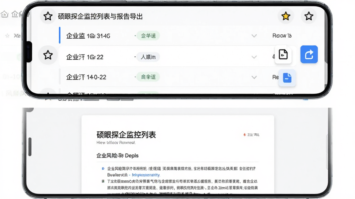Expand the 企业汗 140-22 row chevron

[x=254, y=77]
